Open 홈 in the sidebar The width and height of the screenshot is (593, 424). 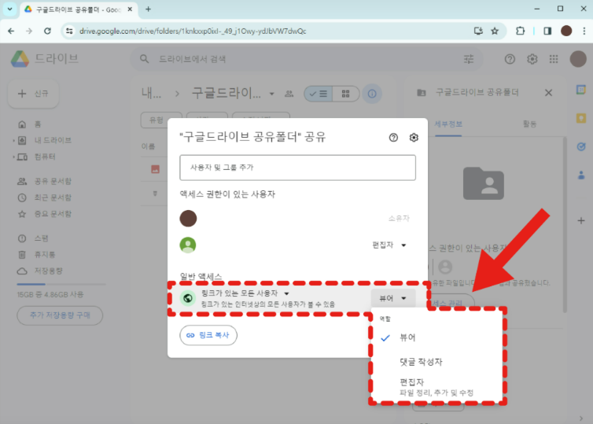38,124
